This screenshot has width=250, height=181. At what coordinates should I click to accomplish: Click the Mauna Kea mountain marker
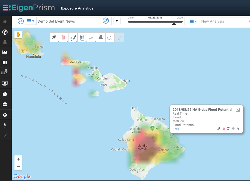coord(152,128)
